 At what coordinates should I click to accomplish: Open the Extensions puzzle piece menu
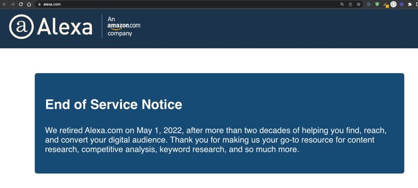click(410, 4)
